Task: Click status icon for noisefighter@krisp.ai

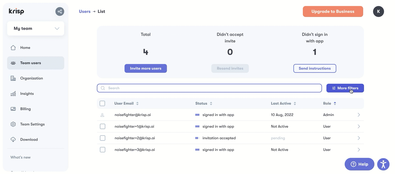Action: (x=197, y=115)
